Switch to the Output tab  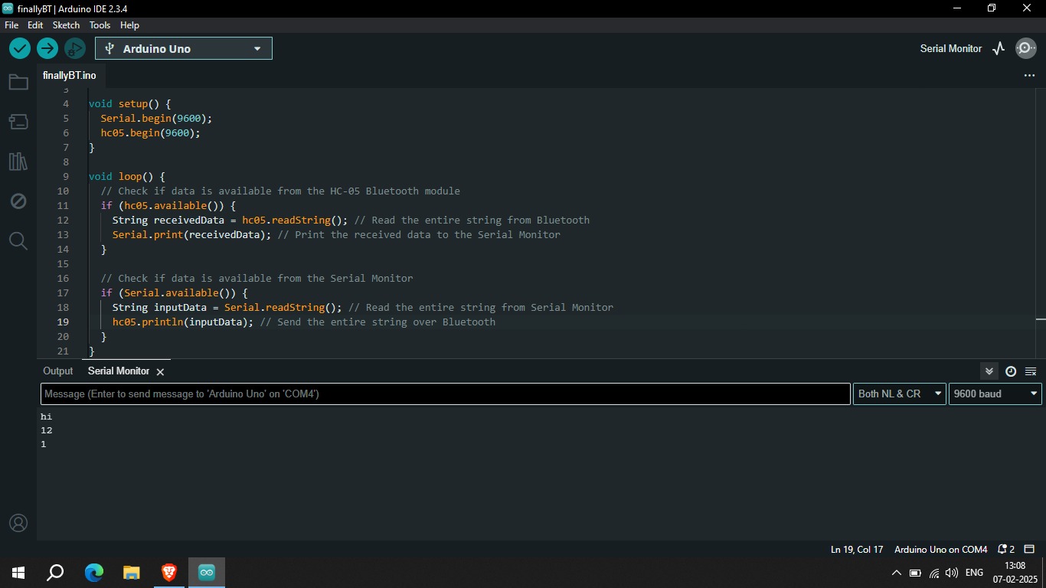(x=57, y=371)
